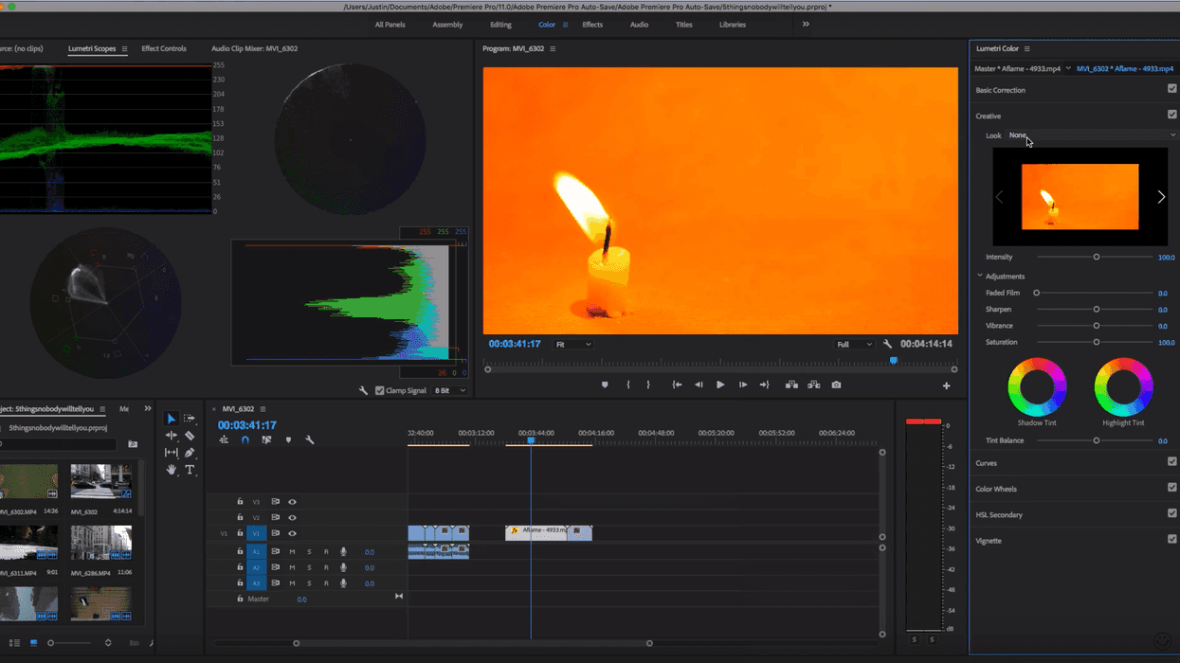The height and width of the screenshot is (663, 1180).
Task: Toggle timeline Snap magnet icon
Action: pos(245,440)
